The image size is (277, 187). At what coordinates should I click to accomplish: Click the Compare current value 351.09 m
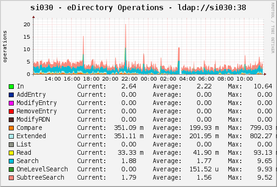pos(129,128)
